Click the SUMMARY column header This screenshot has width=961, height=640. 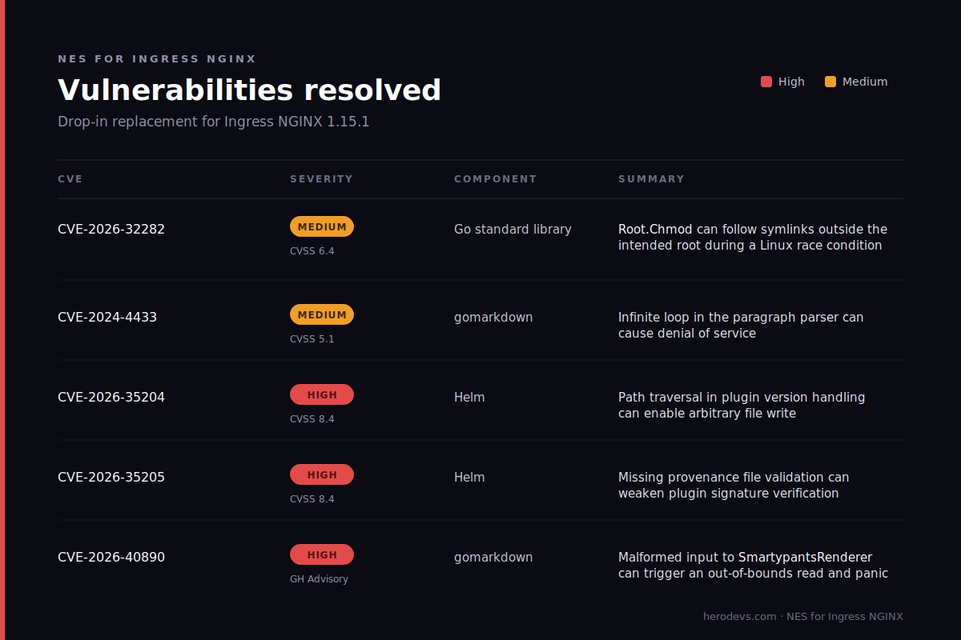[651, 179]
